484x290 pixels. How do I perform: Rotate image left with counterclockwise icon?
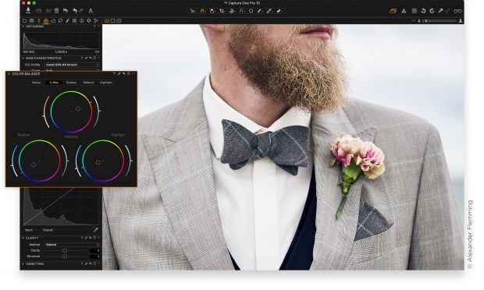423,11
